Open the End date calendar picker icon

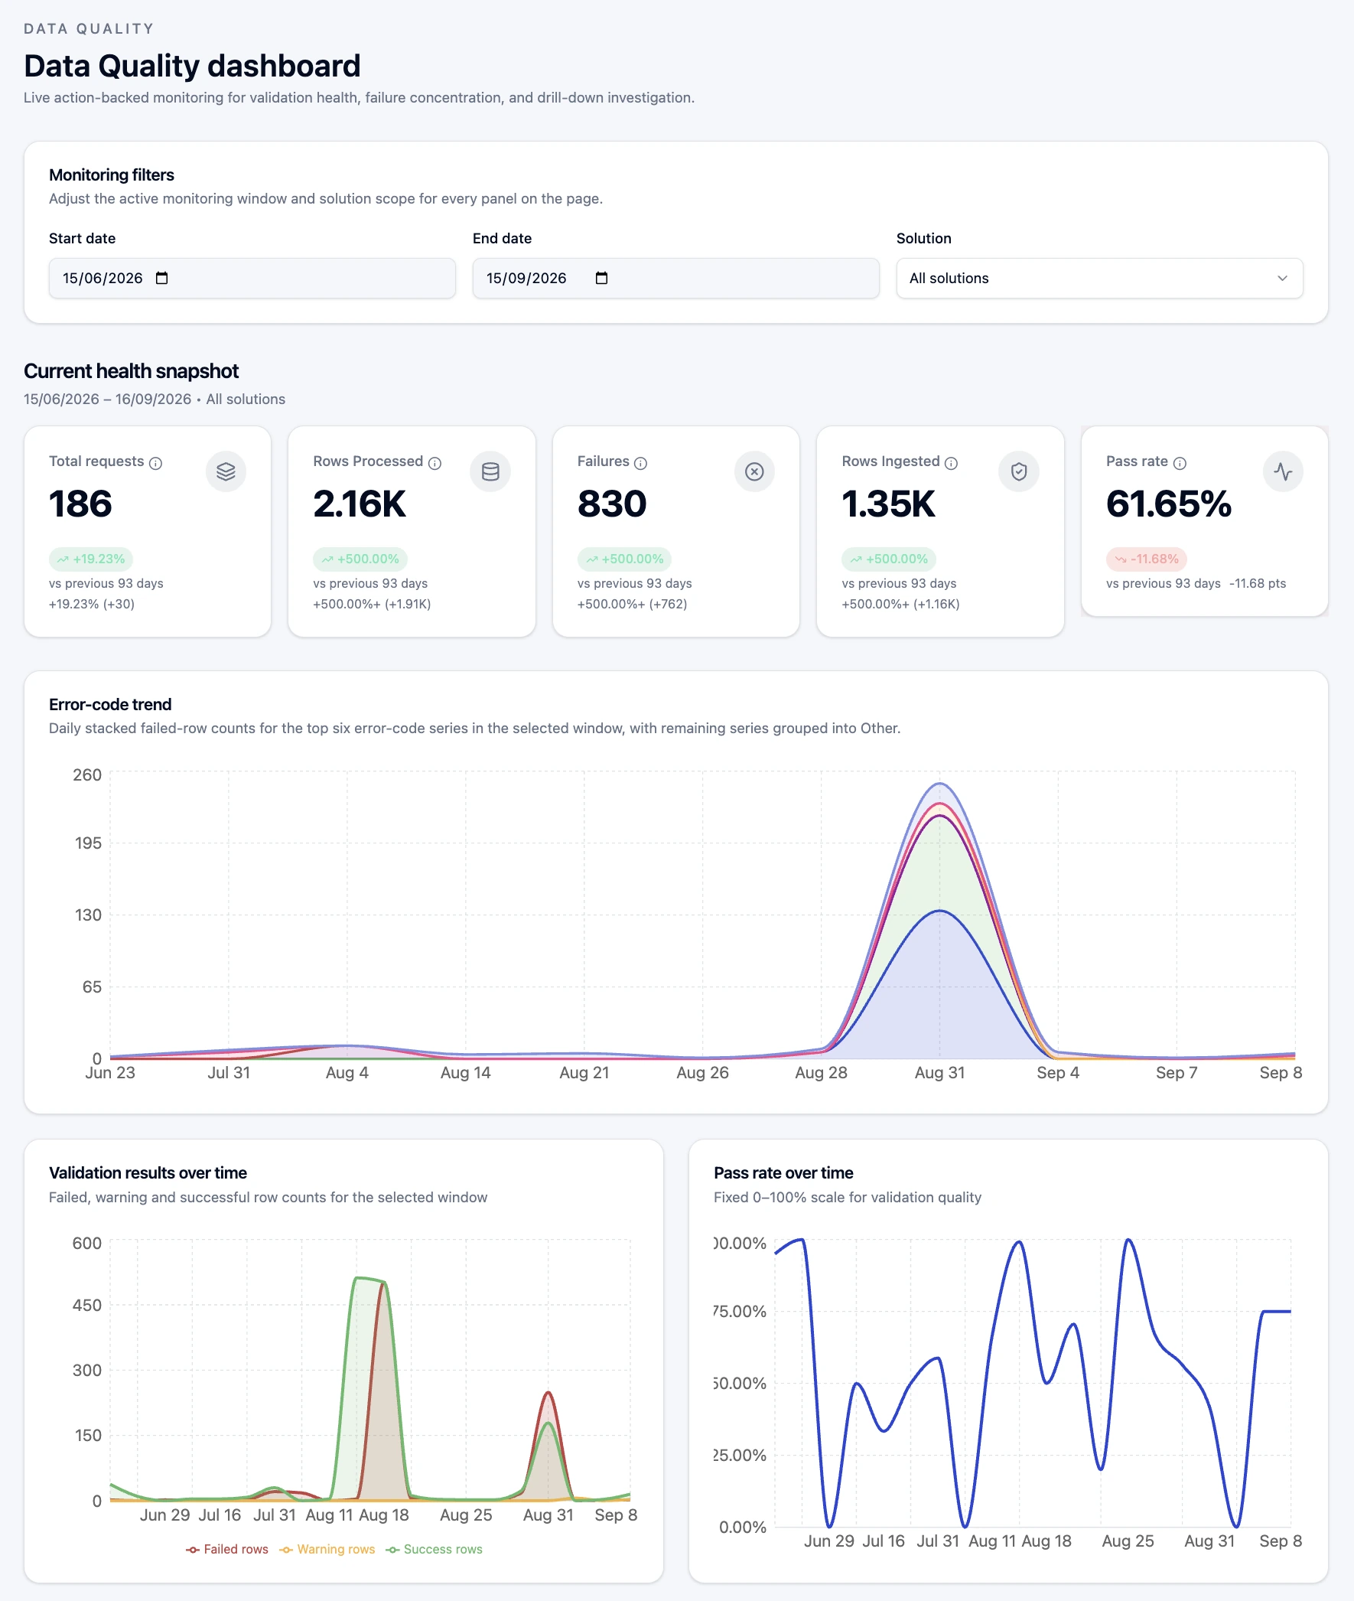coord(602,278)
